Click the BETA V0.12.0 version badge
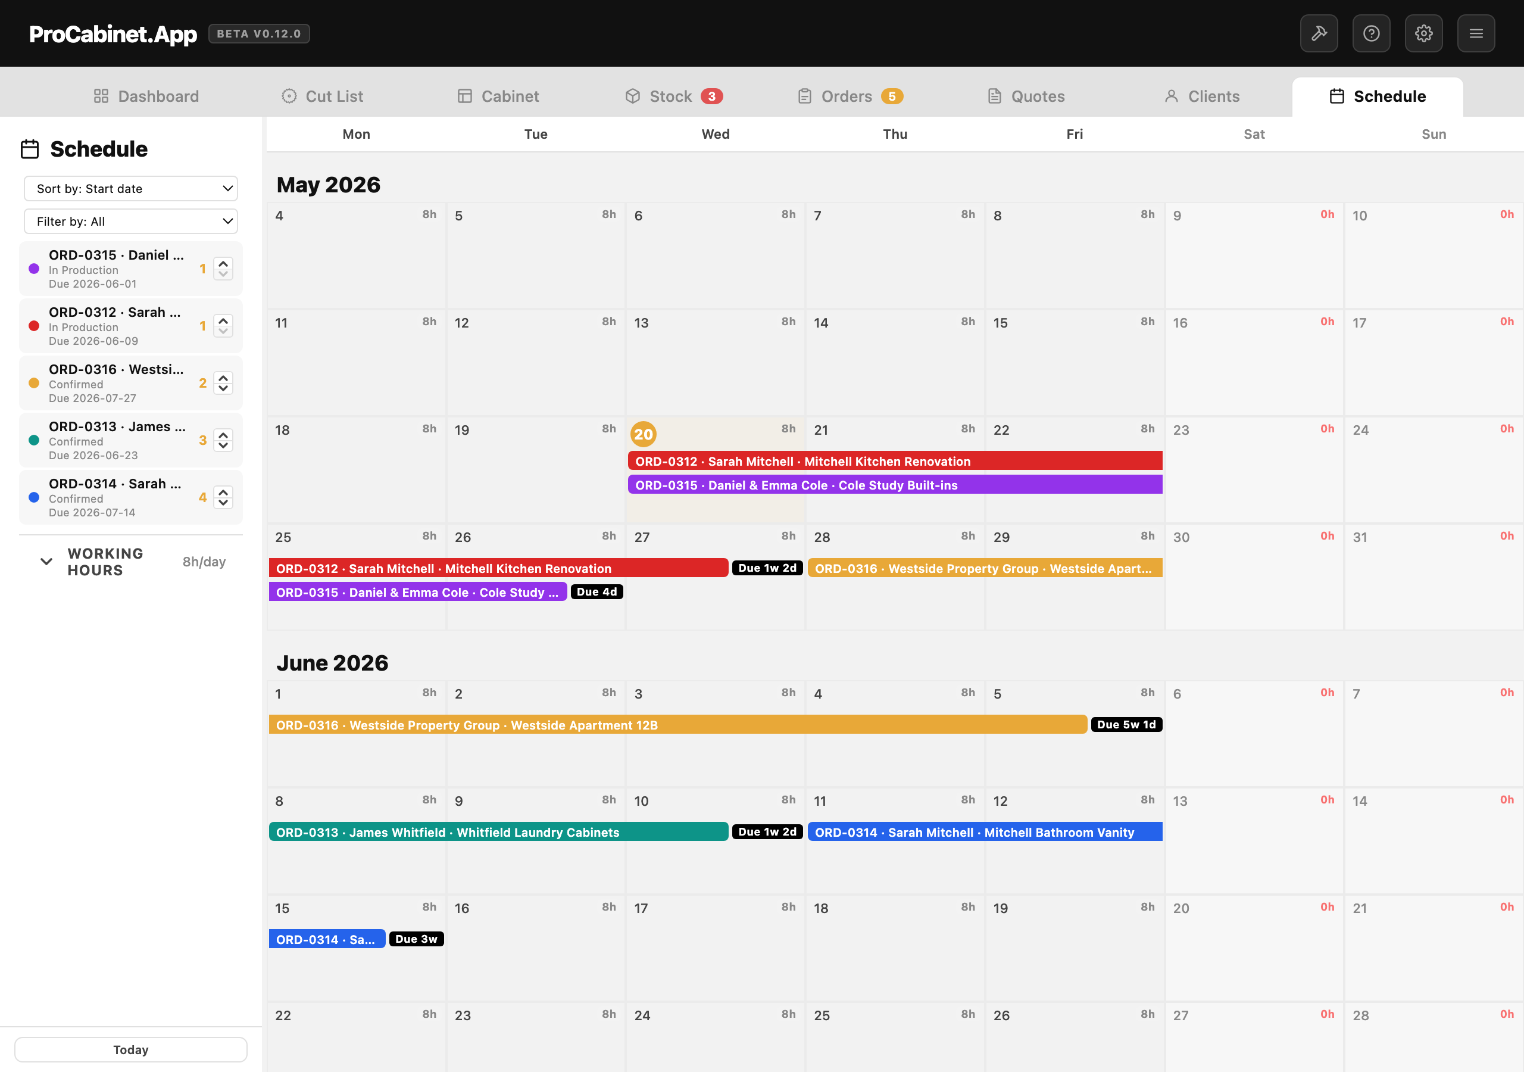This screenshot has width=1524, height=1072. coord(259,34)
